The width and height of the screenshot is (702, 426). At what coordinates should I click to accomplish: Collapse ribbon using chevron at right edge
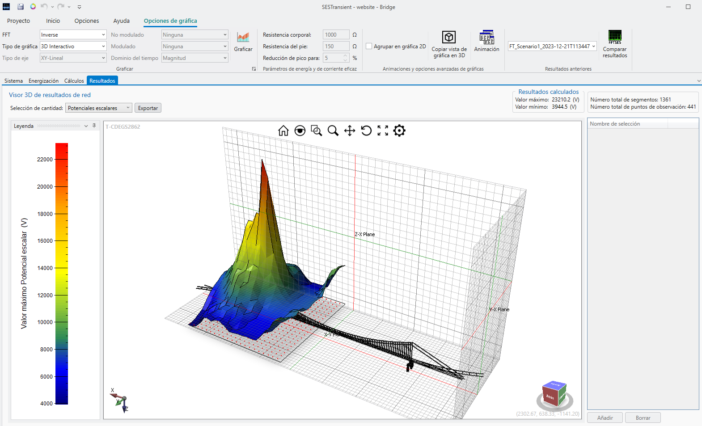pos(699,81)
